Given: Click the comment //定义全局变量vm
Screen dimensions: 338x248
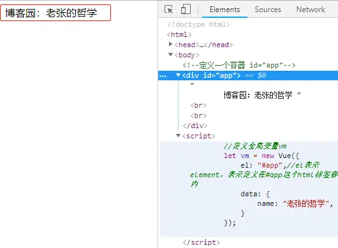Looking at the screenshot, I should (x=255, y=146).
